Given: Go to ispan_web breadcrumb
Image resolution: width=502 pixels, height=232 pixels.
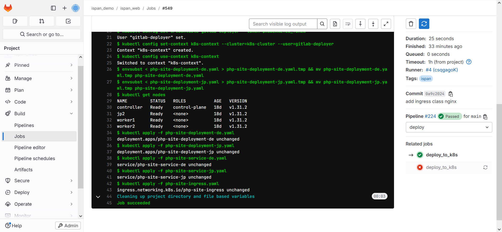Looking at the screenshot, I should click(x=130, y=8).
